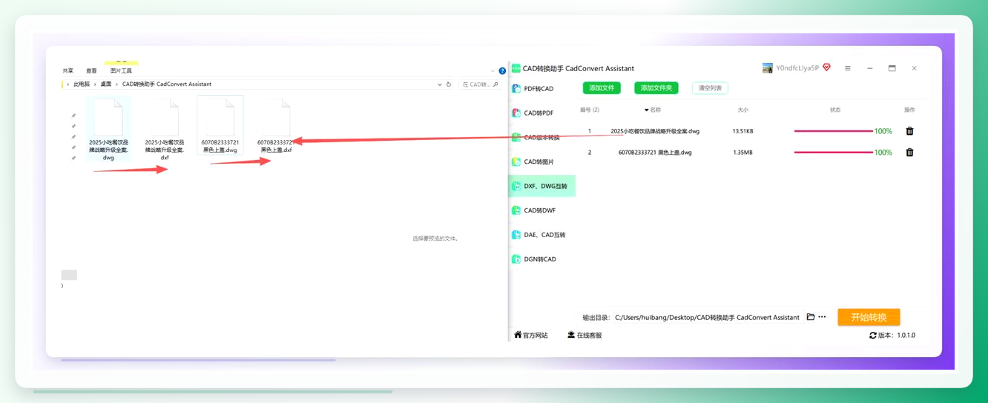
Task: Delete the 2025小吃餐饮品牌 row with trash icon
Action: pos(909,131)
